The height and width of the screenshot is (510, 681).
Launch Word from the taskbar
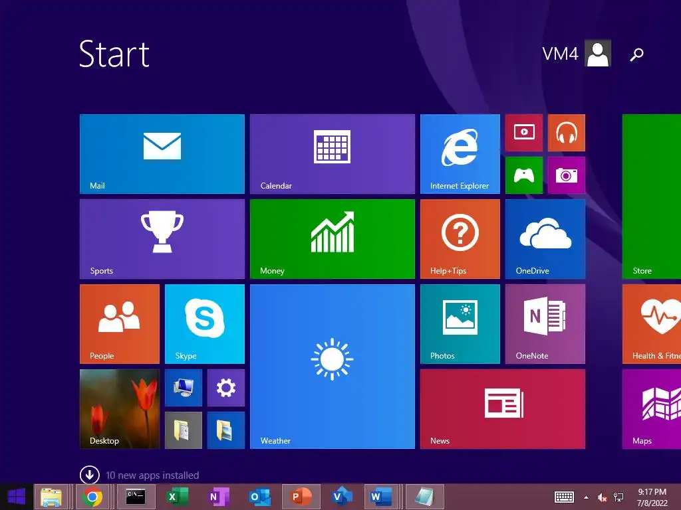pos(381,497)
